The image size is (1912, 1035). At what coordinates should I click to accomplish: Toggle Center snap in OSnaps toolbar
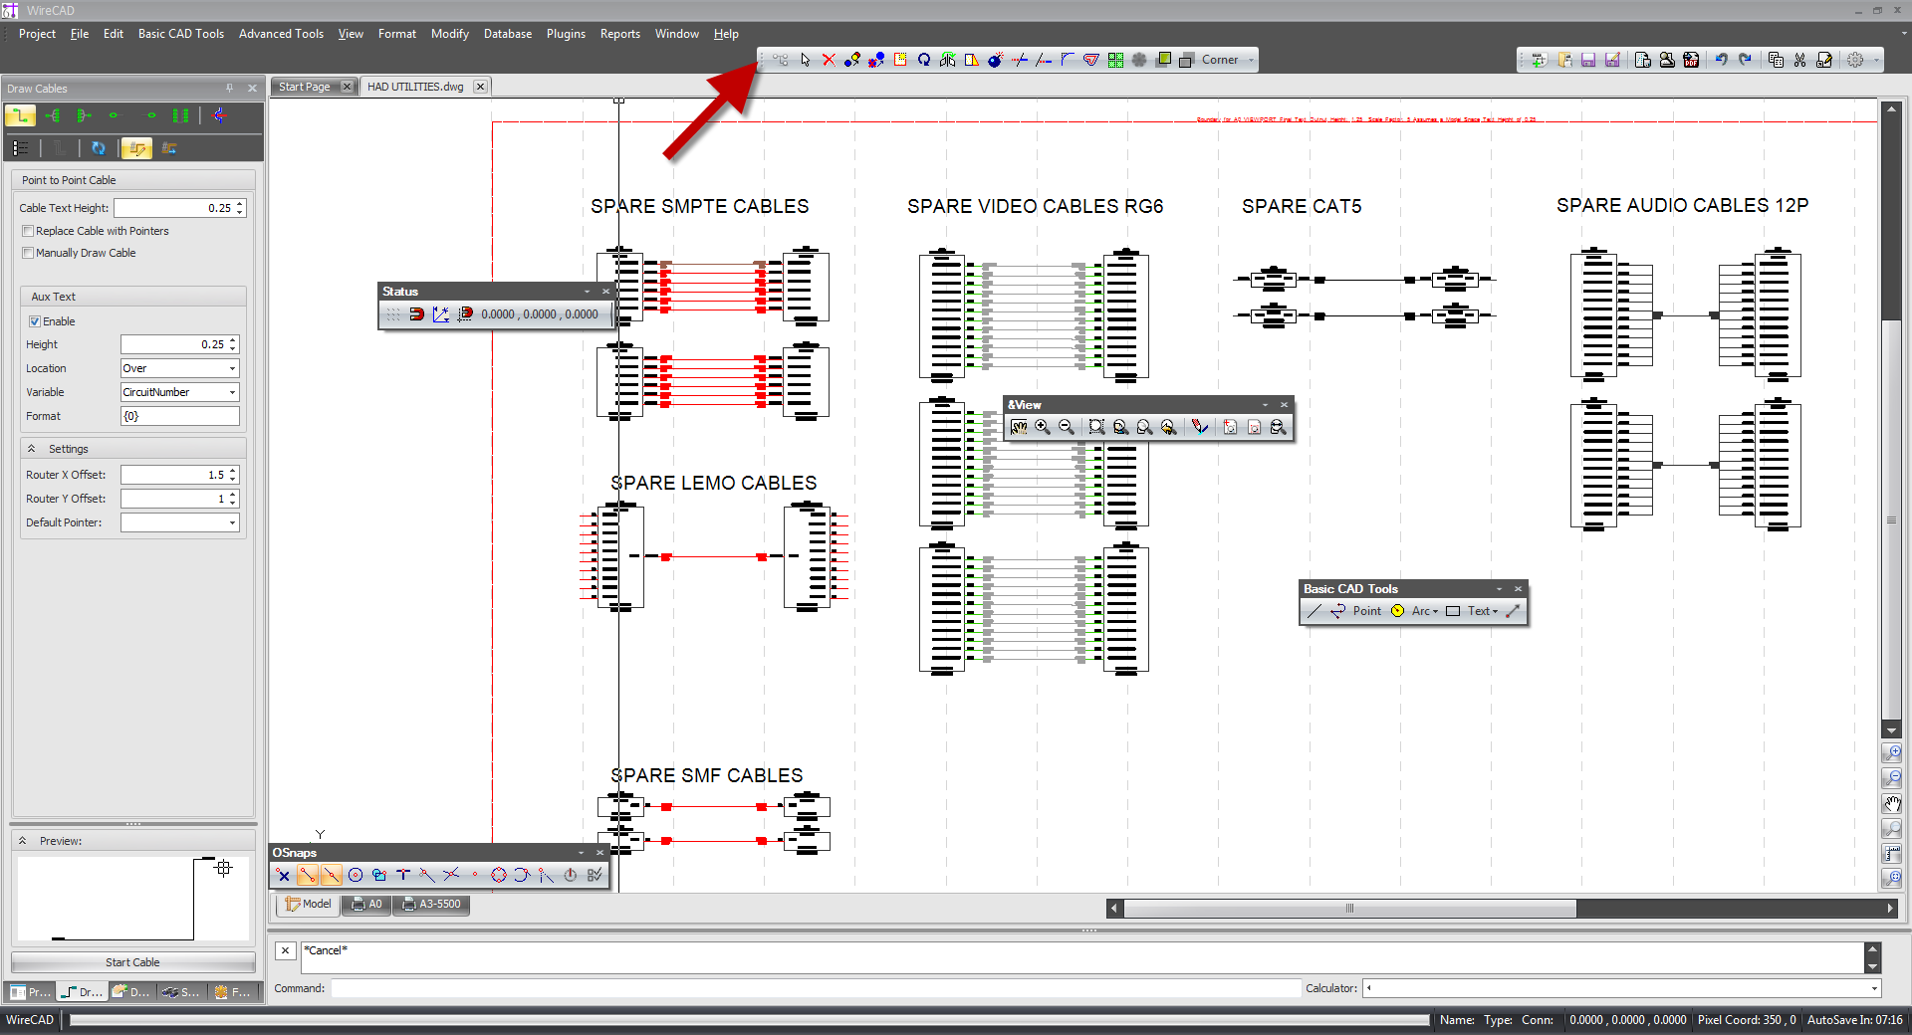pyautogui.click(x=356, y=875)
